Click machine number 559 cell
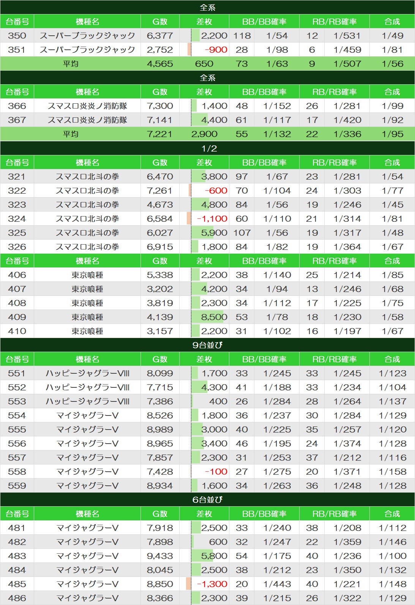Image resolution: width=415 pixels, height=605 pixels. click(17, 486)
